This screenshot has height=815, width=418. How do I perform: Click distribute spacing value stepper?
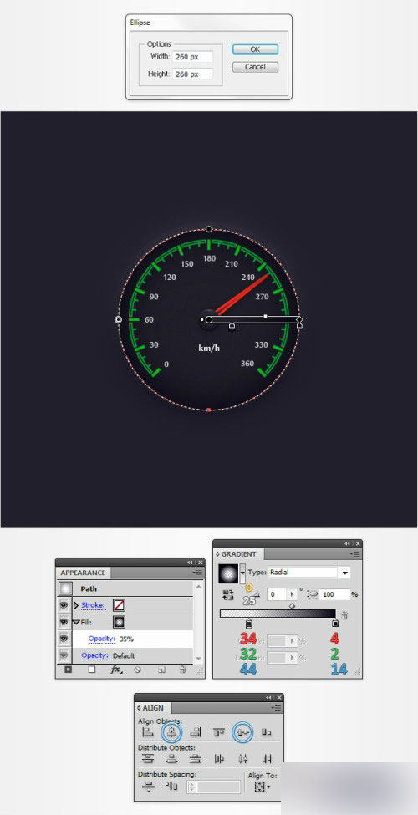tap(191, 787)
